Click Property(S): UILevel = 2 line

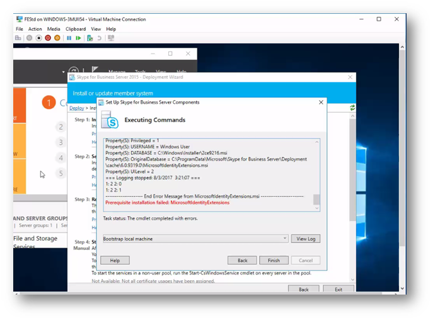point(129,172)
